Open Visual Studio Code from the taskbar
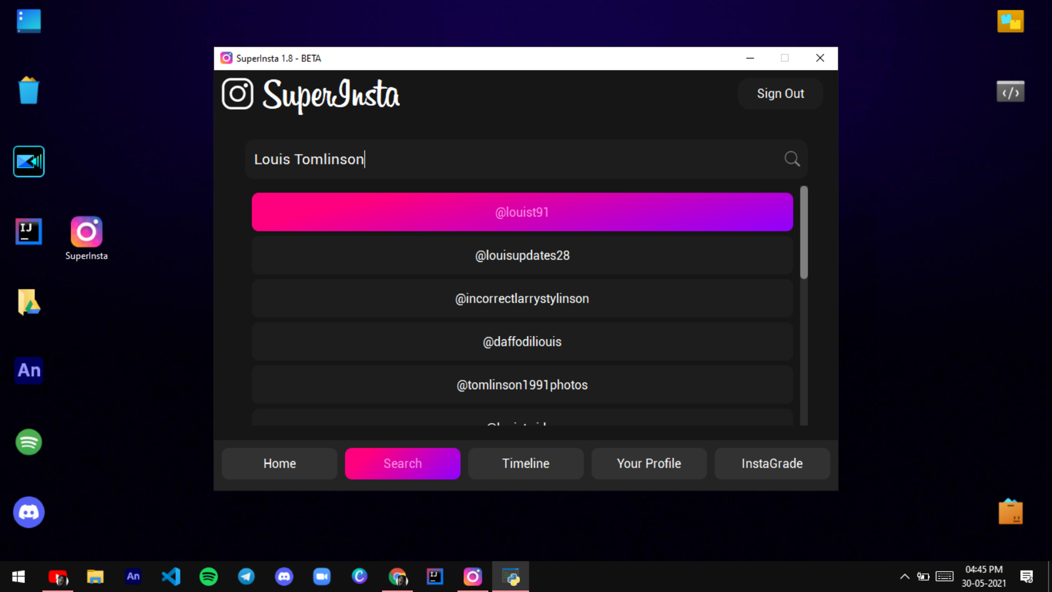1052x592 pixels. pos(171,577)
